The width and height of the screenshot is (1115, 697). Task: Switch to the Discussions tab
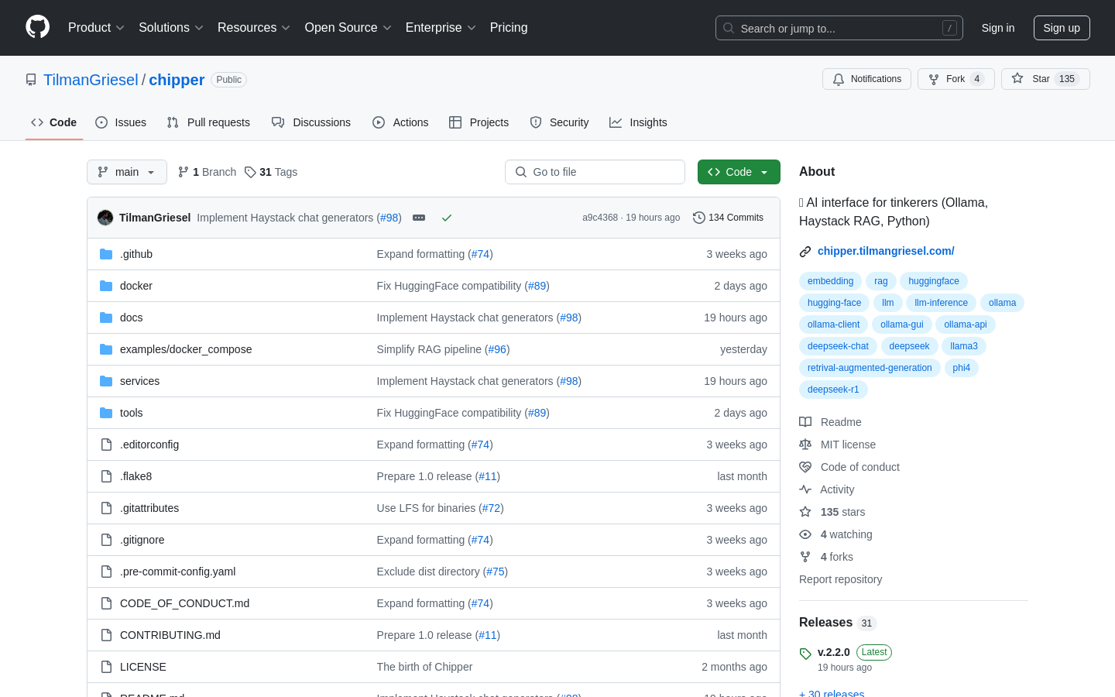point(311,122)
